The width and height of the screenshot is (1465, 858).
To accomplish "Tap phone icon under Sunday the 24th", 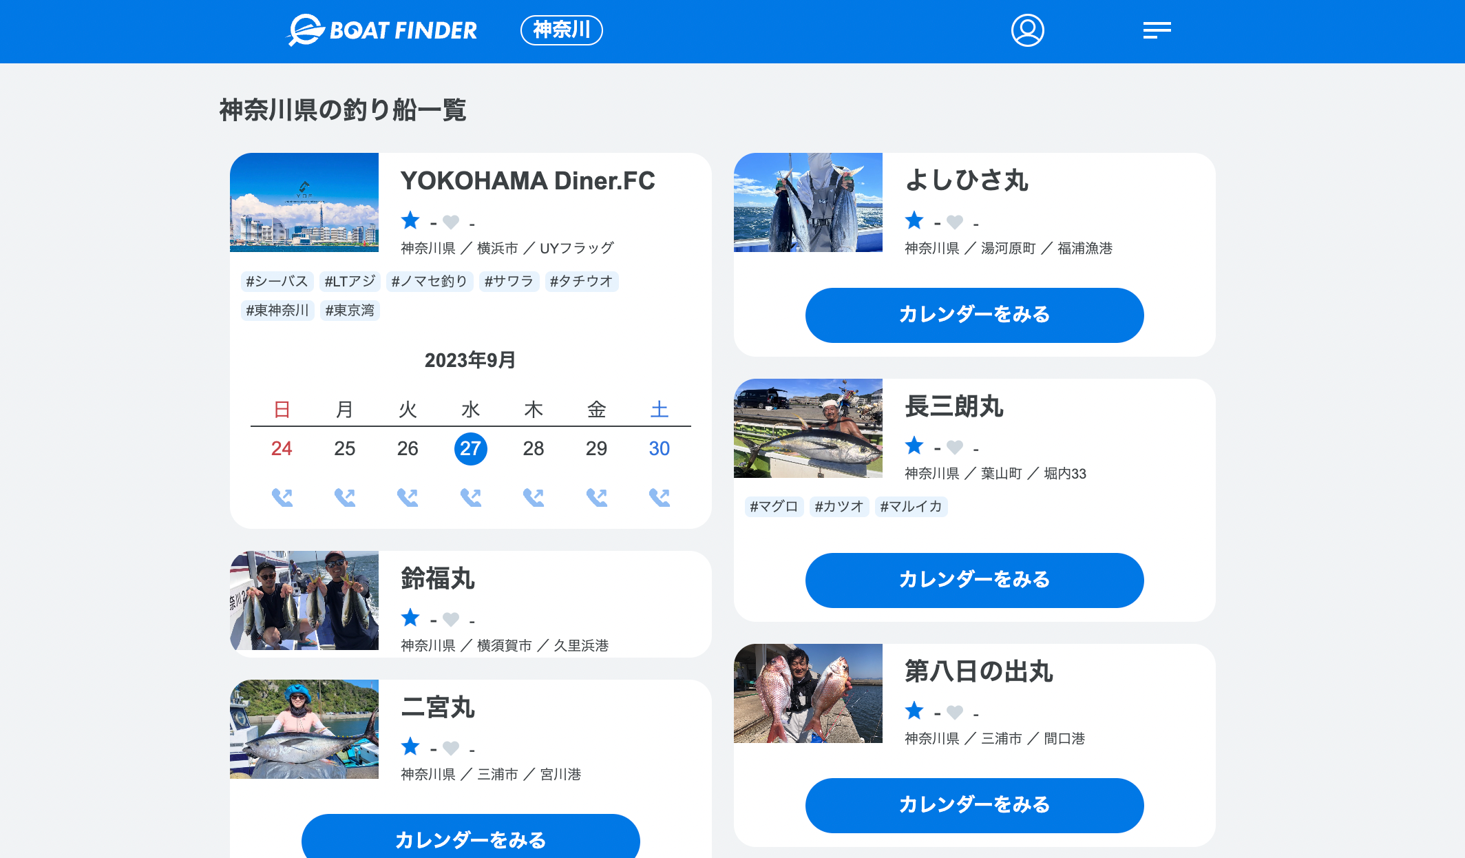I will tap(282, 497).
